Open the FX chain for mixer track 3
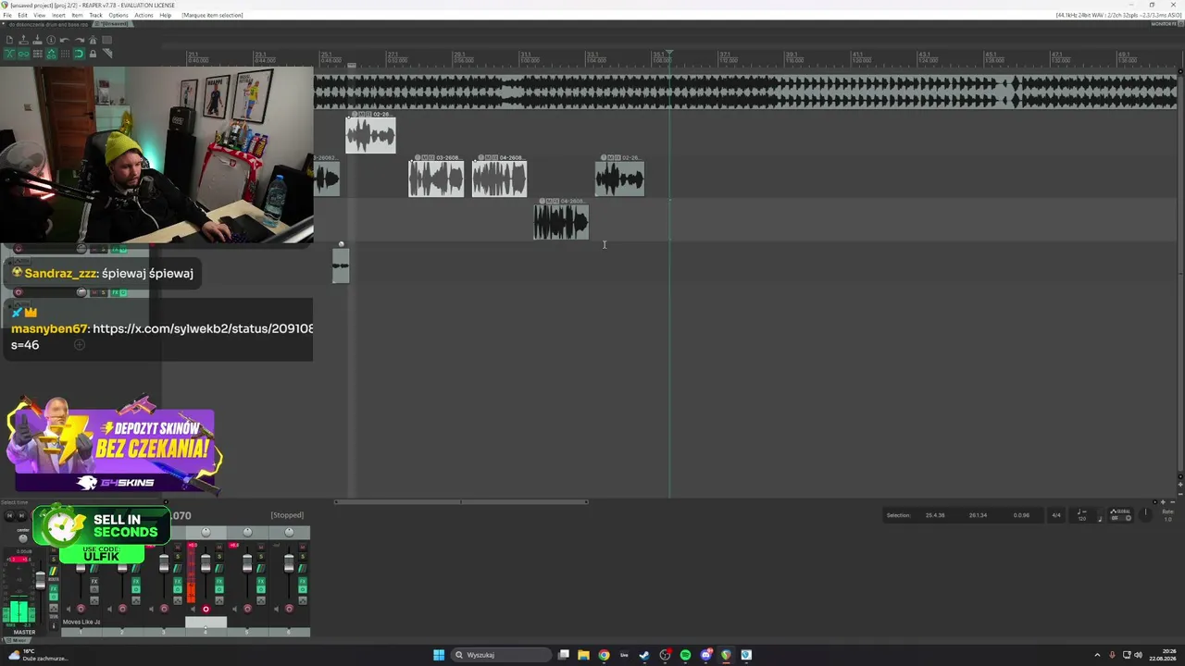1185x666 pixels. [x=178, y=583]
